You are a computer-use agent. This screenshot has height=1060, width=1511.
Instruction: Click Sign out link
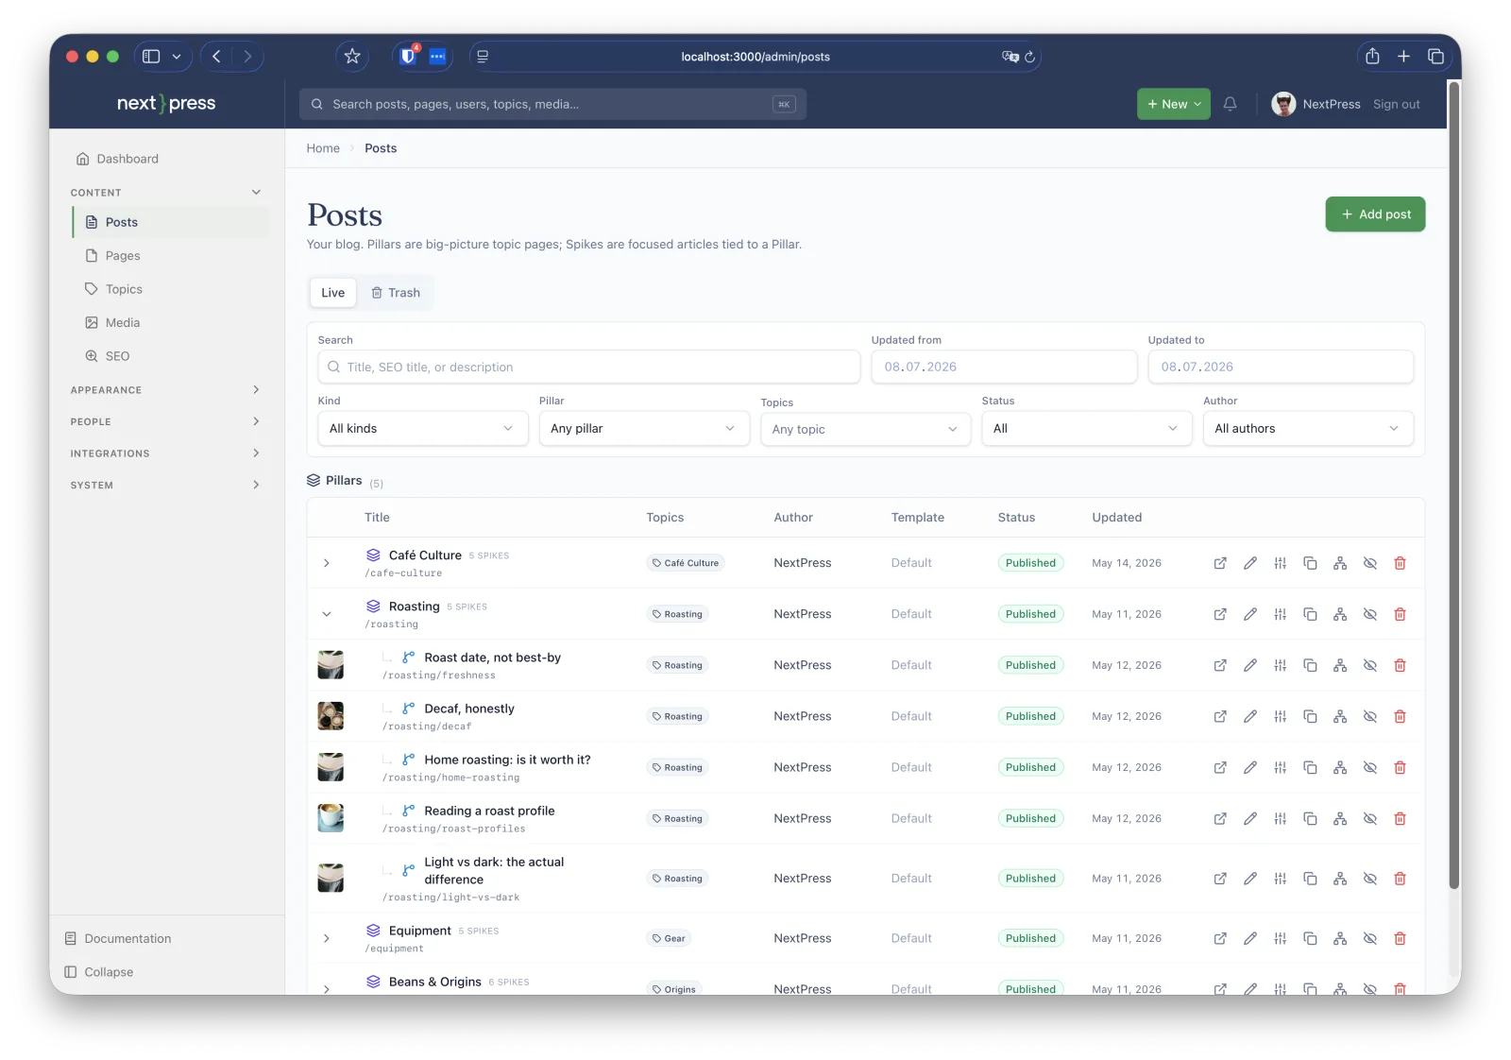(1396, 104)
